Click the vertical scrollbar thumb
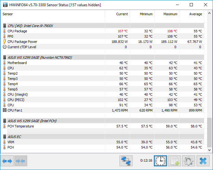 pyautogui.click(x=209, y=132)
